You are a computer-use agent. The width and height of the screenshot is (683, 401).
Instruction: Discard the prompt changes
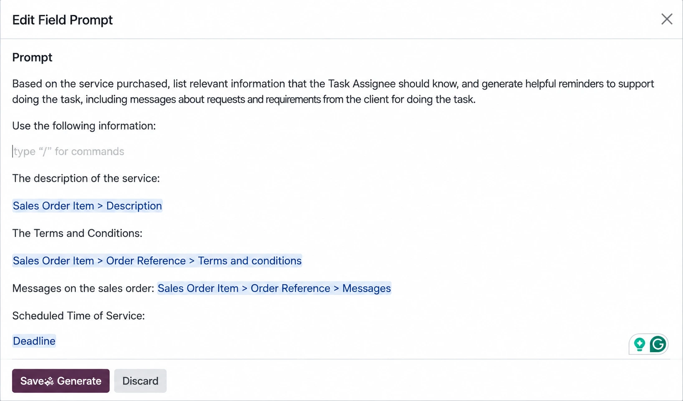pyautogui.click(x=140, y=381)
